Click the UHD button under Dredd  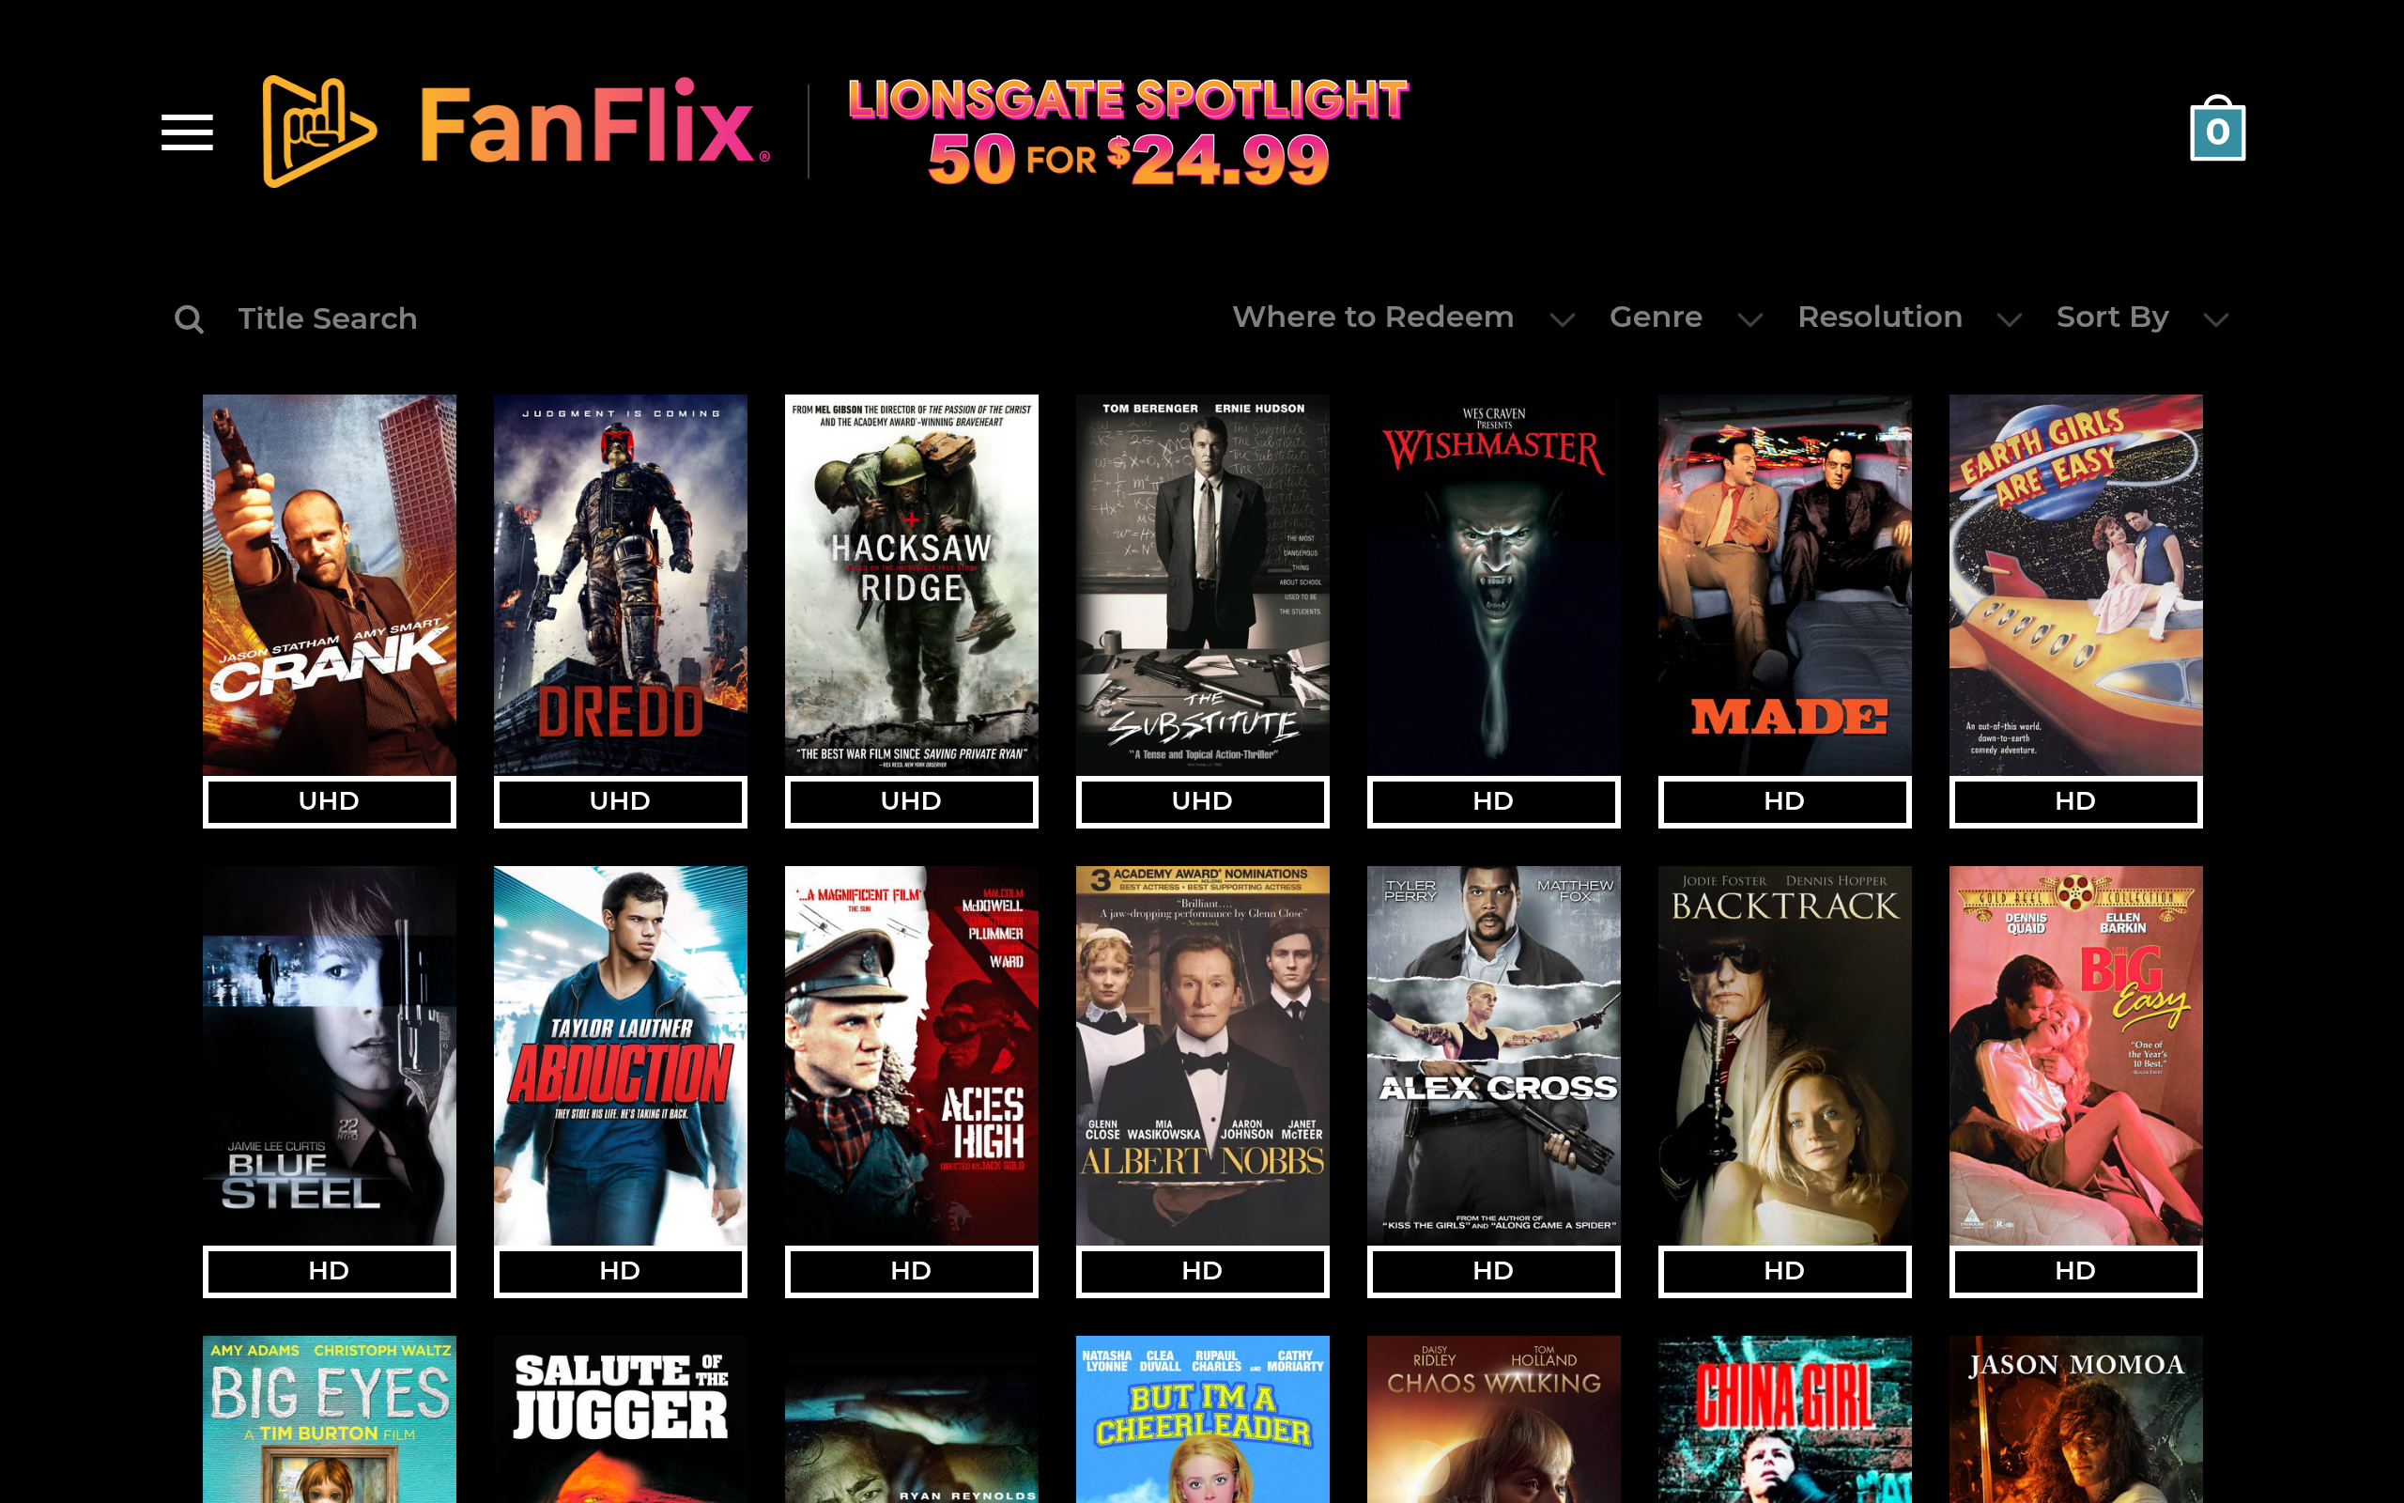pyautogui.click(x=620, y=801)
